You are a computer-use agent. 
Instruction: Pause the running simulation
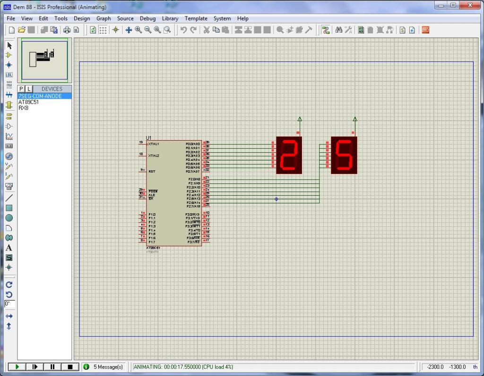pyautogui.click(x=52, y=367)
